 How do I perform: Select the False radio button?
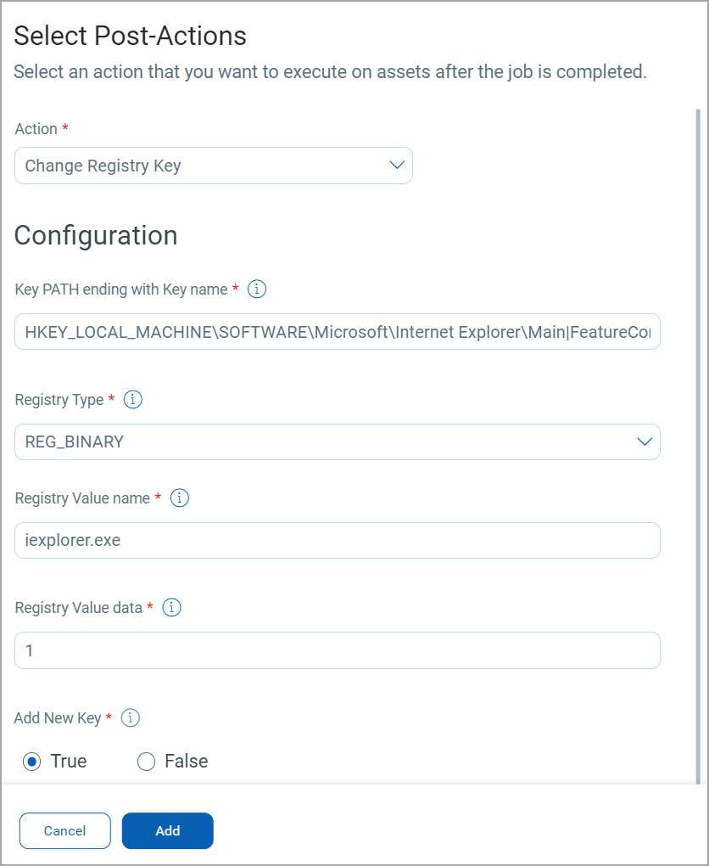point(145,761)
